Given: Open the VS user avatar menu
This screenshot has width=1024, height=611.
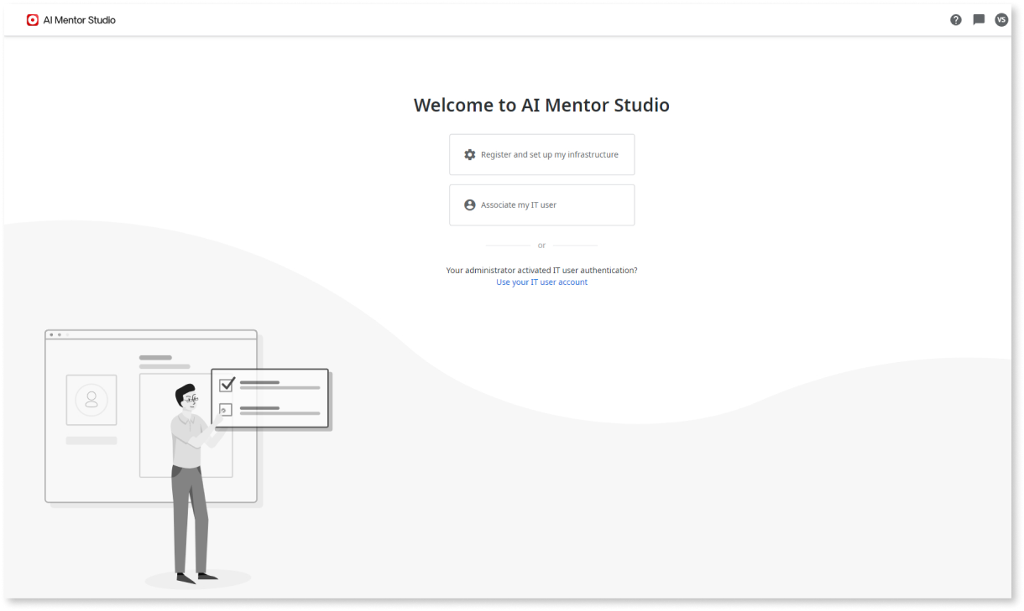Looking at the screenshot, I should [x=1001, y=19].
